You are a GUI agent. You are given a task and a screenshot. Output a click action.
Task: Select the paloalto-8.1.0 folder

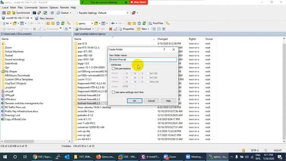pyautogui.click(x=85, y=115)
